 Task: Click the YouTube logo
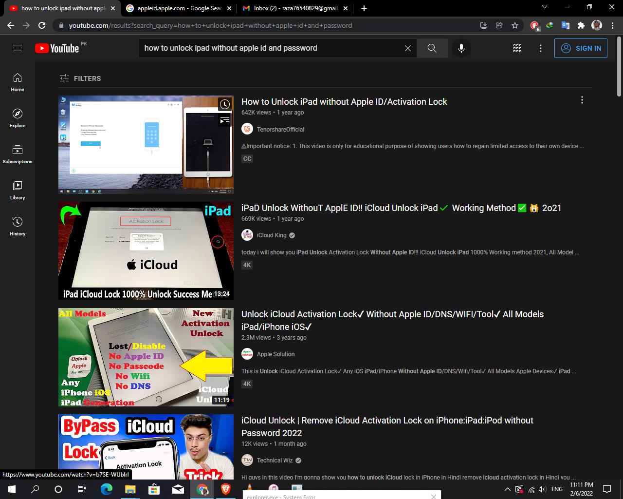tap(57, 48)
